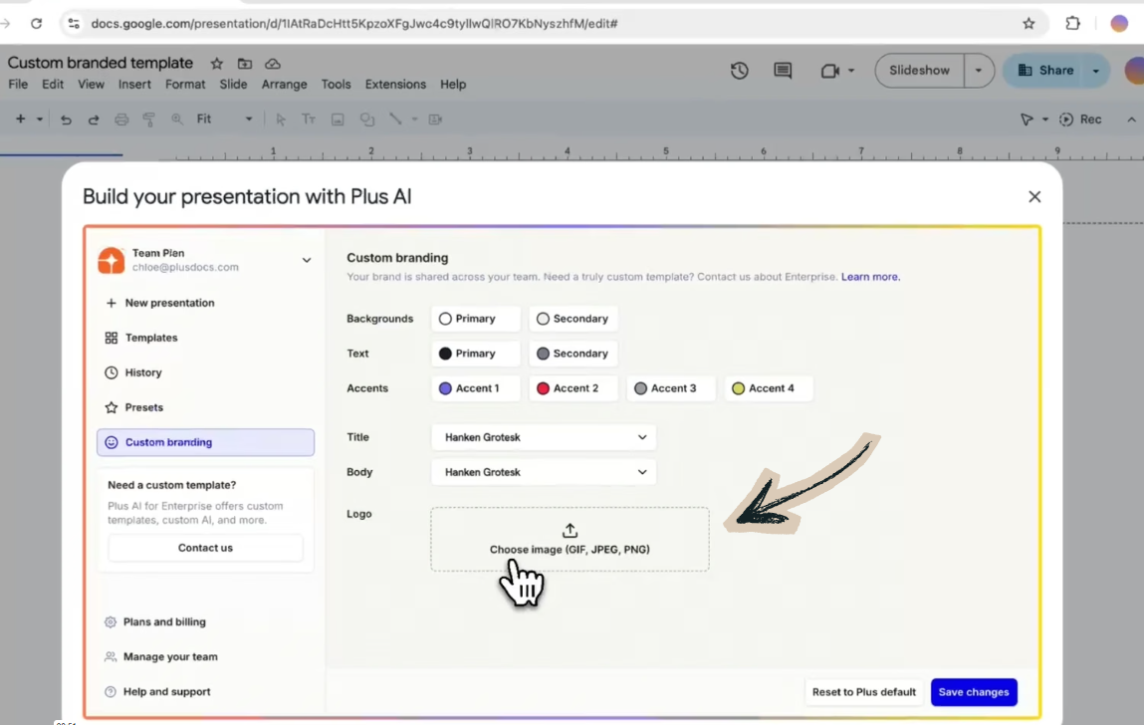Open Presets in the sidebar
1144x725 pixels.
206,407
